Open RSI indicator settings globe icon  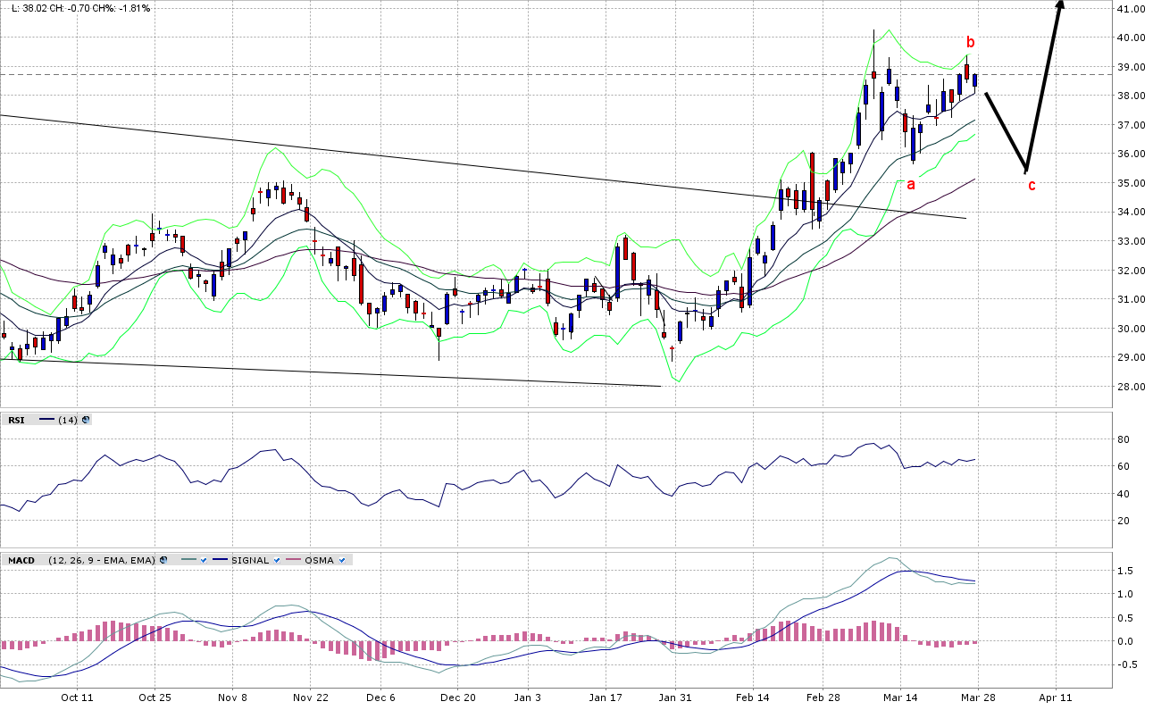coord(85,420)
